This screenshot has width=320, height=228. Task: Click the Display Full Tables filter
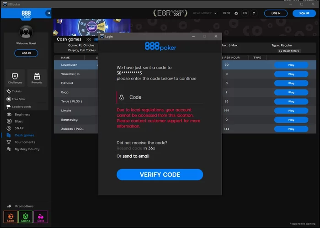[82, 50]
